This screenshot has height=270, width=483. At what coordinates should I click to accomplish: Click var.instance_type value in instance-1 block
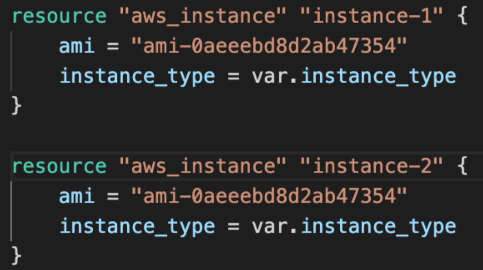(x=354, y=76)
